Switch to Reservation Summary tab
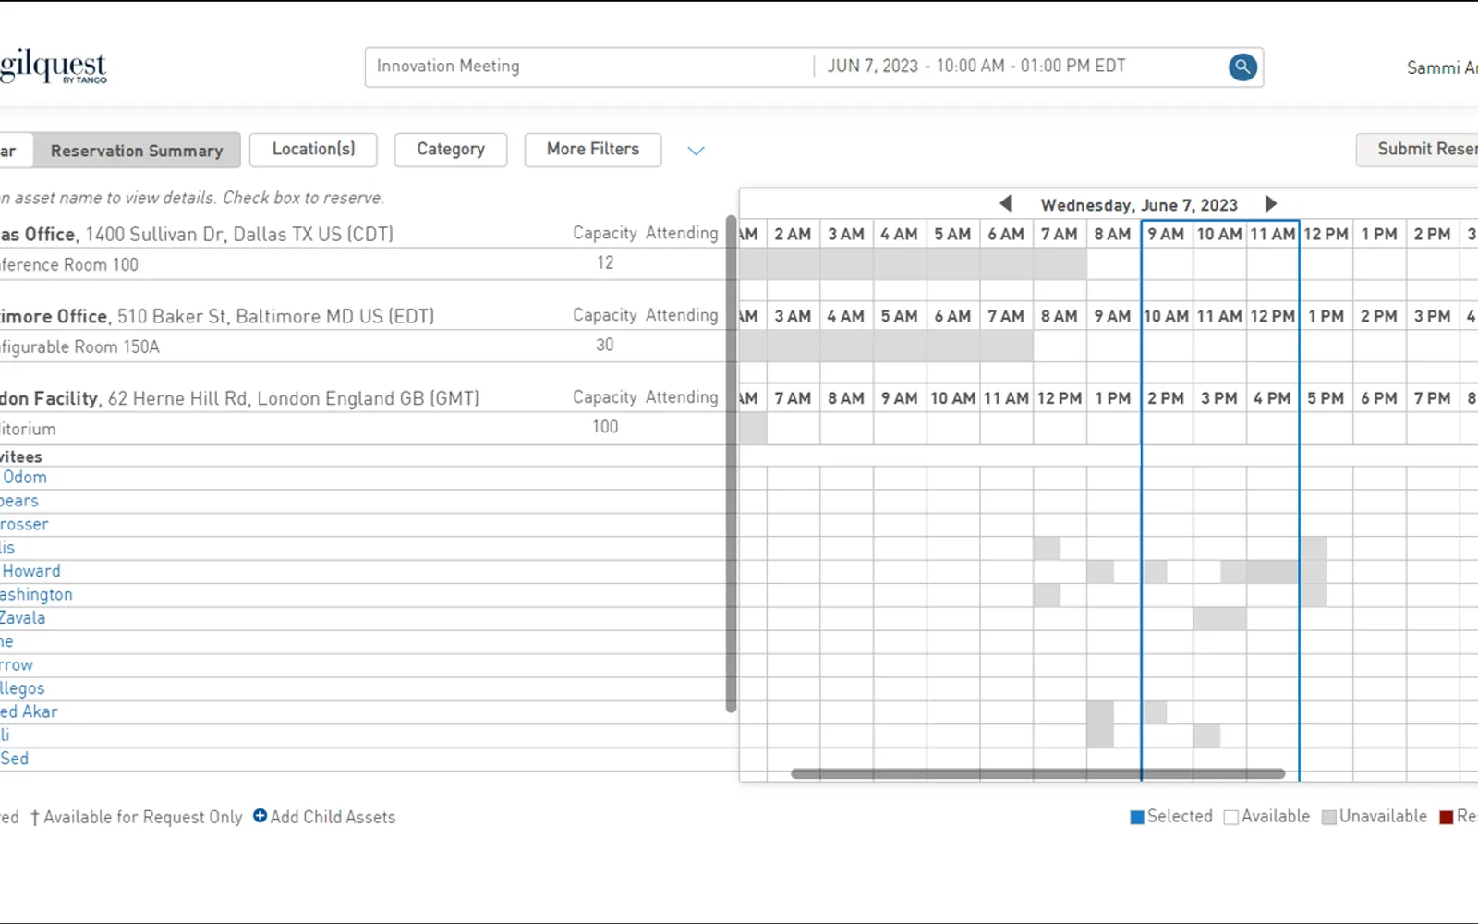This screenshot has height=924, width=1478. (x=137, y=151)
